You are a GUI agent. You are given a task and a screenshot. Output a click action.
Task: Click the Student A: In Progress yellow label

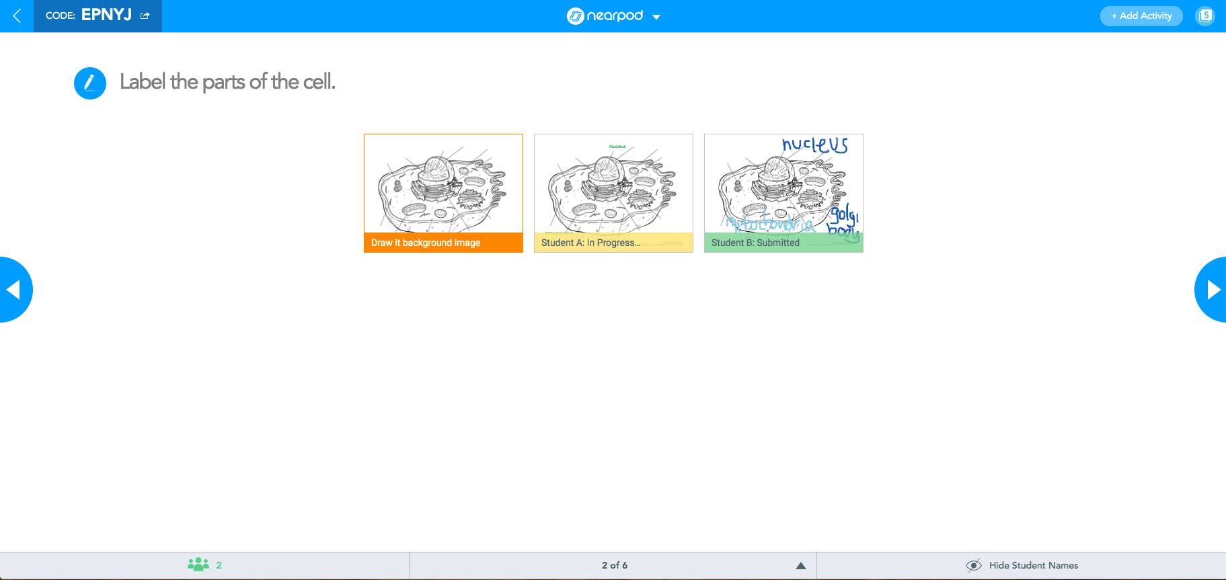[x=590, y=243]
